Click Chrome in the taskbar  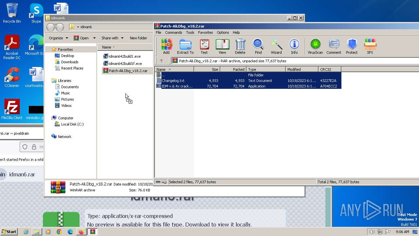(59, 232)
